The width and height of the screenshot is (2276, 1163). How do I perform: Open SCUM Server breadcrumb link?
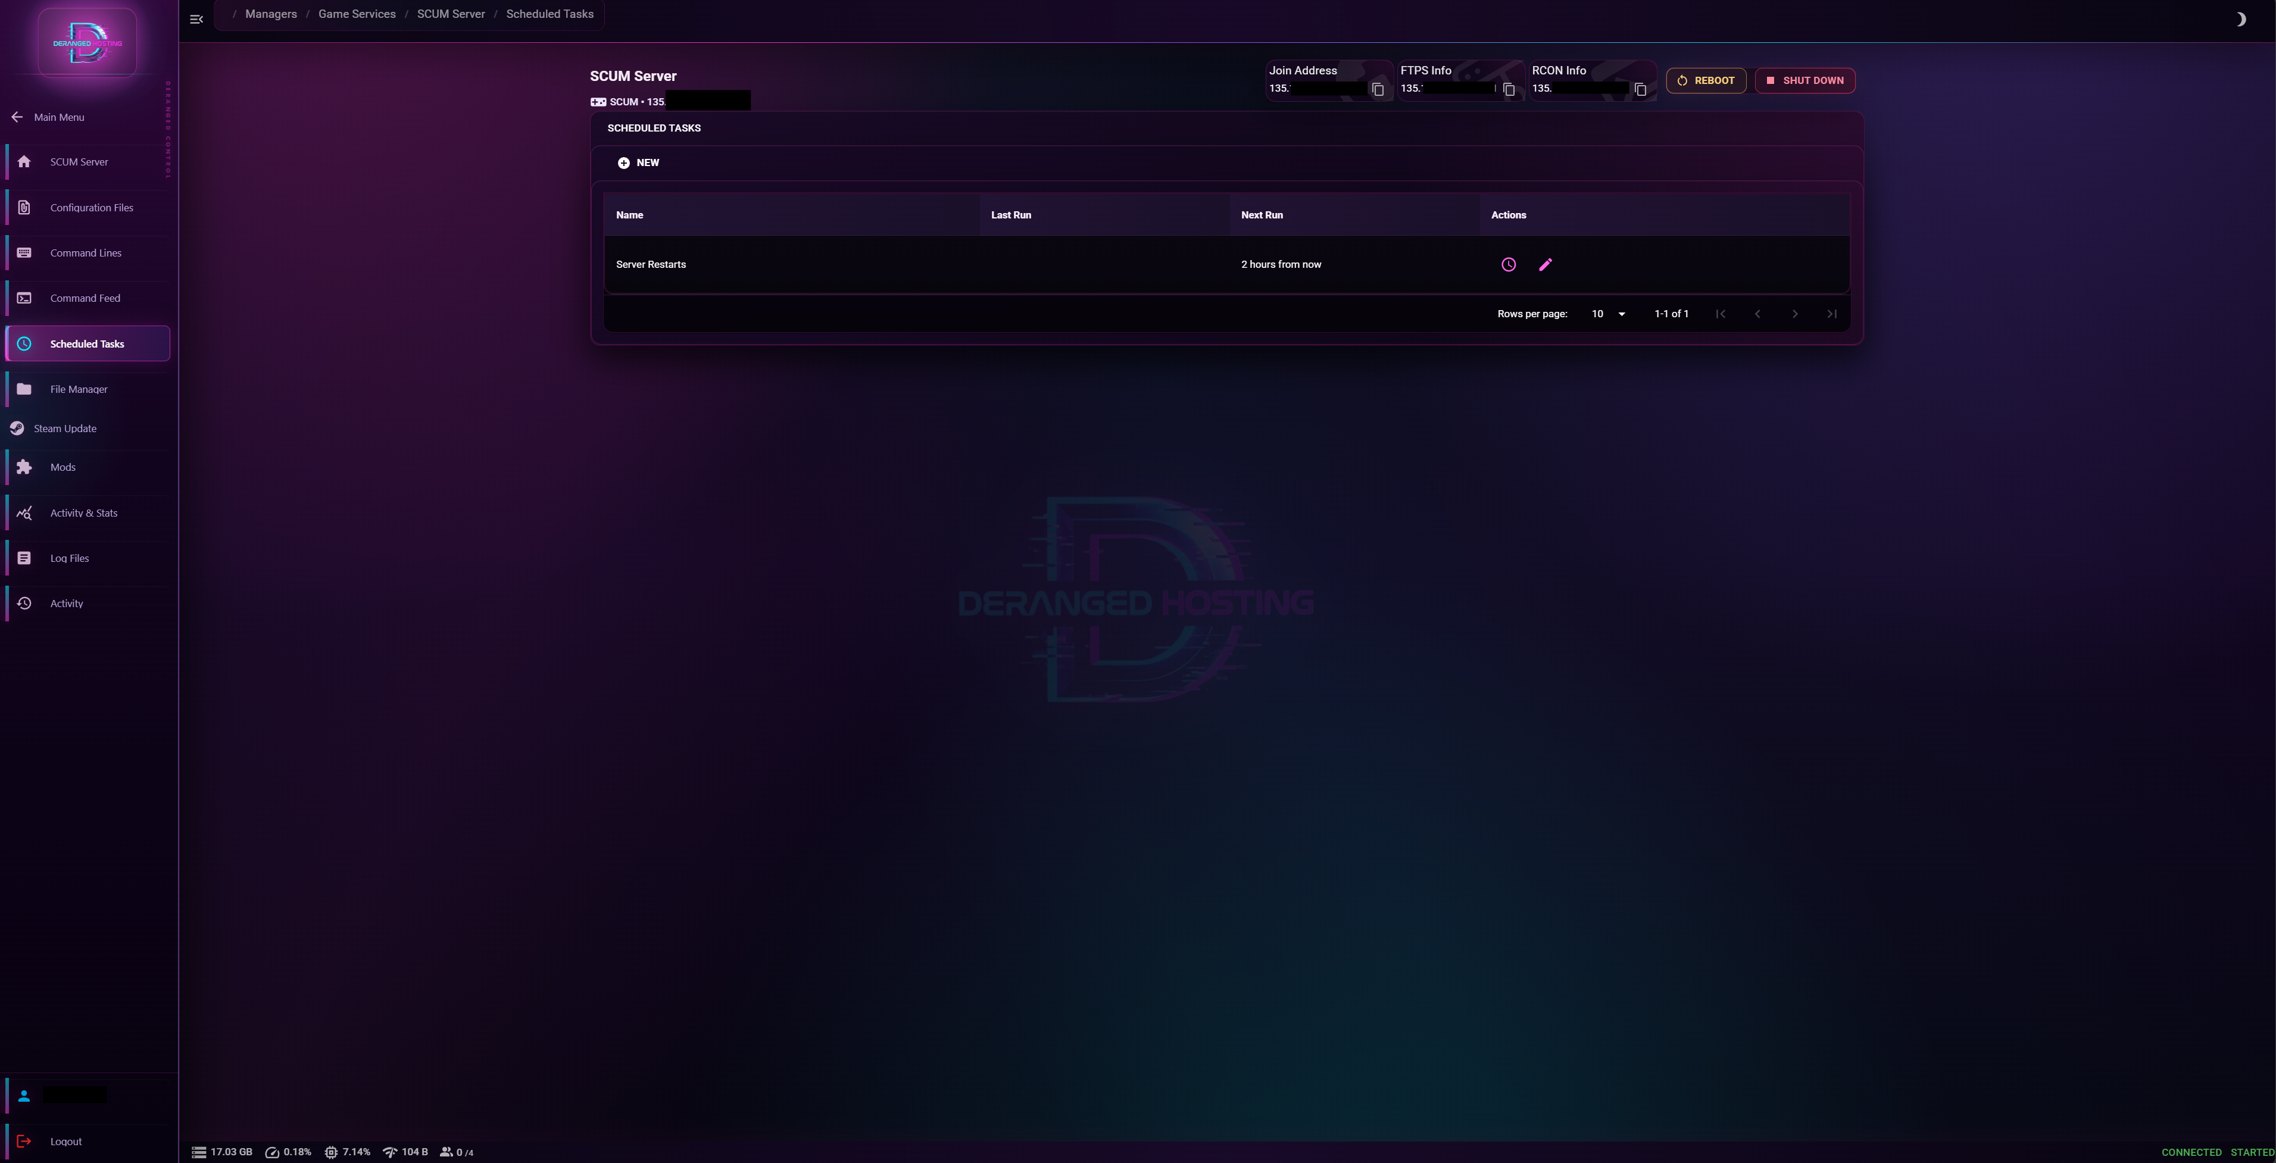tap(451, 14)
